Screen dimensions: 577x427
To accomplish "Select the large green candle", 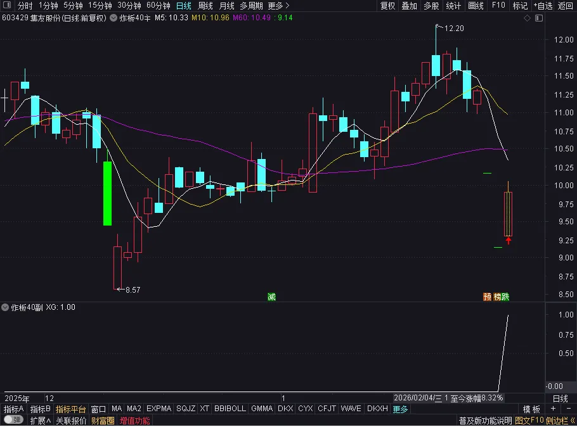I will pos(107,193).
